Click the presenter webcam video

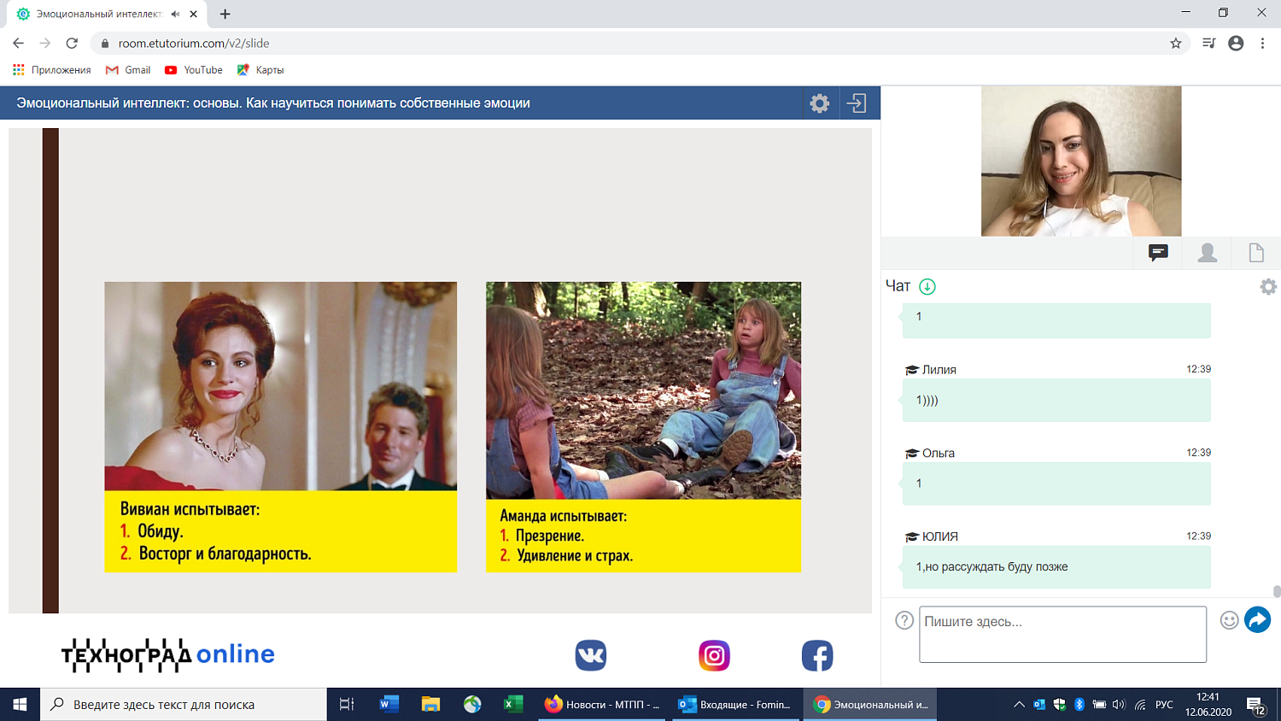pyautogui.click(x=1081, y=161)
